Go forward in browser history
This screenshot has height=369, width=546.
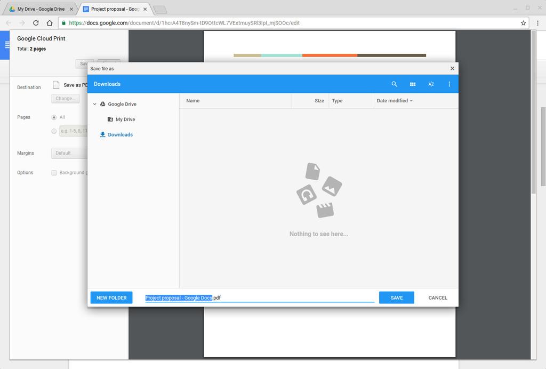tap(22, 23)
